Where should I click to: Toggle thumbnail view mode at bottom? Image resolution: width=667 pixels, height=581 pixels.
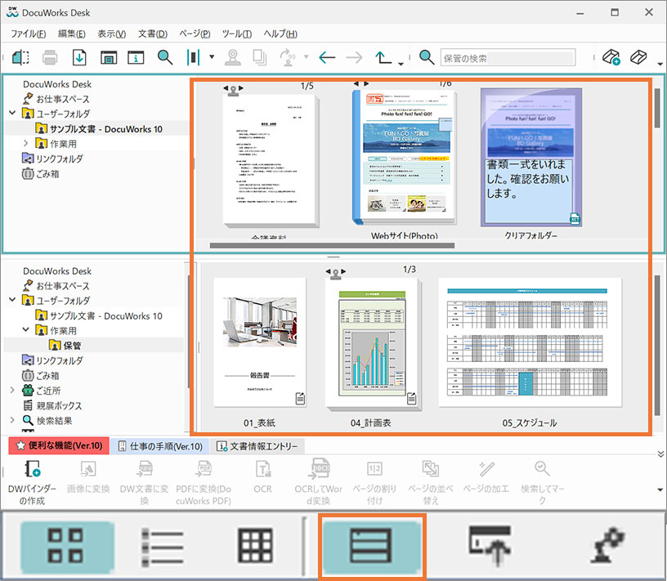point(67,546)
